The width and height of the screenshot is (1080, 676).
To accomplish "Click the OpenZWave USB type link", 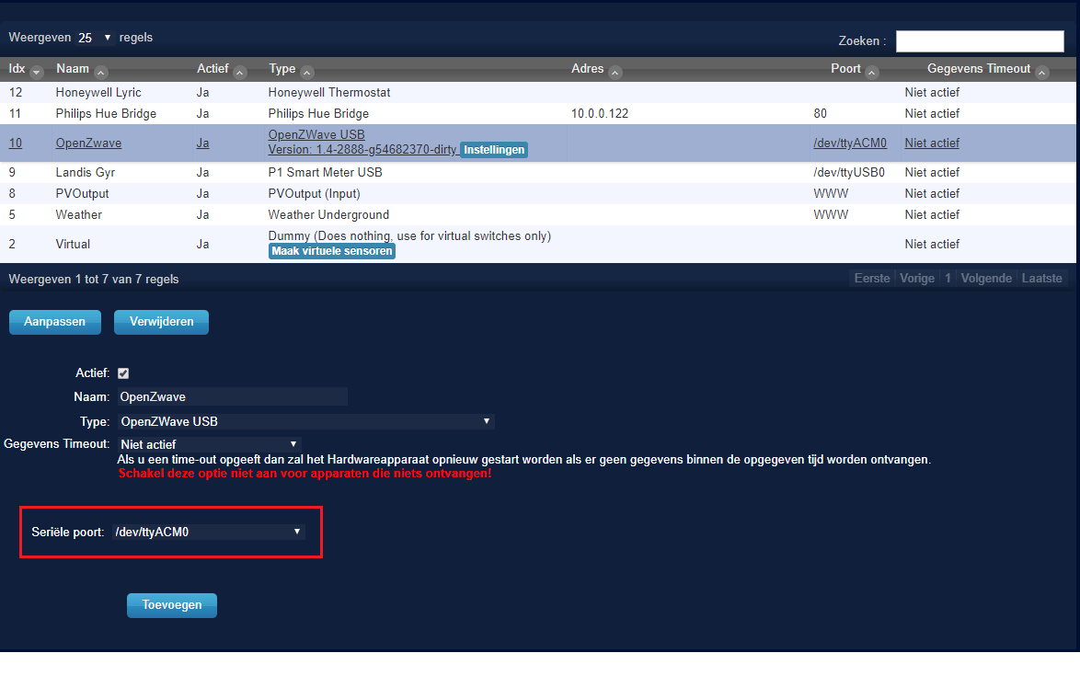I will pos(316,135).
